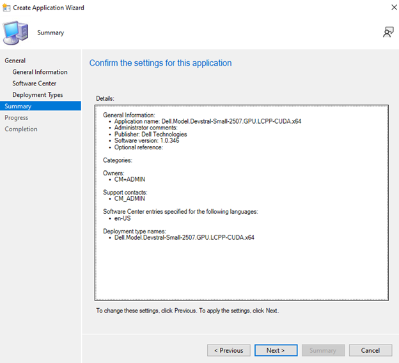Click the Next button

(276, 350)
